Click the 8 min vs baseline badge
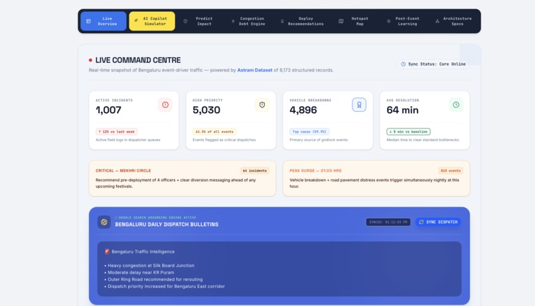The image size is (535, 306). point(408,131)
